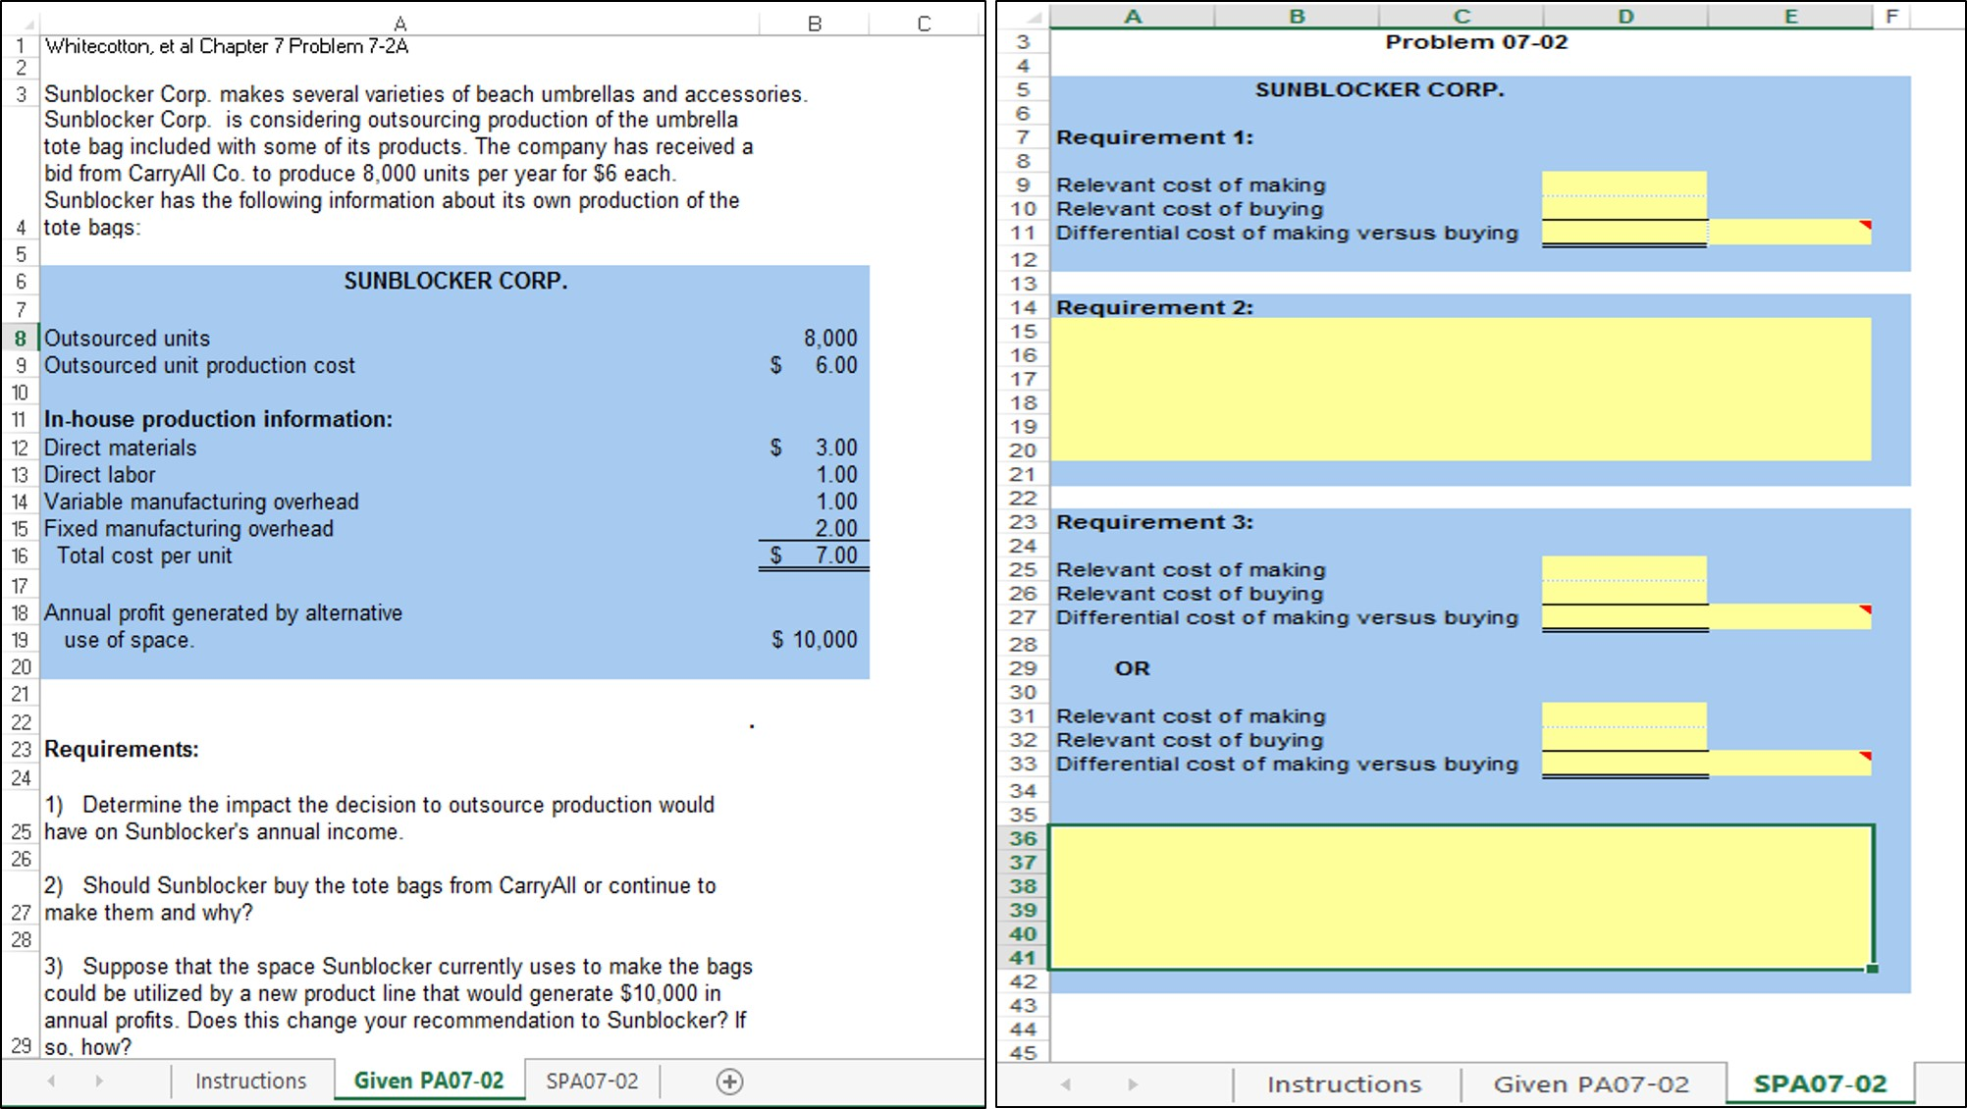Select column C header in the left workbook
This screenshot has width=1967, height=1109.
[924, 24]
